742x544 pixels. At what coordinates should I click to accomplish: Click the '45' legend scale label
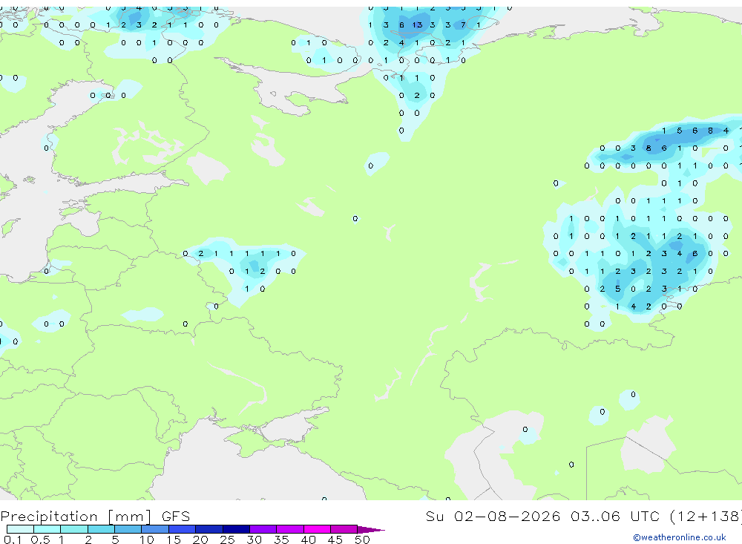(335, 540)
